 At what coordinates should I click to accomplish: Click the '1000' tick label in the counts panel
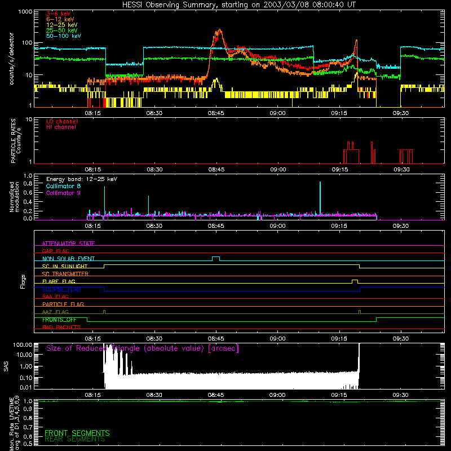point(25,12)
